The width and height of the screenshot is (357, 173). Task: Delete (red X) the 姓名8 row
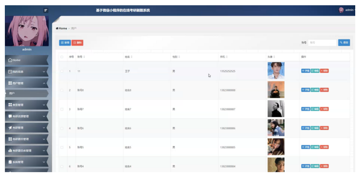pos(324,90)
